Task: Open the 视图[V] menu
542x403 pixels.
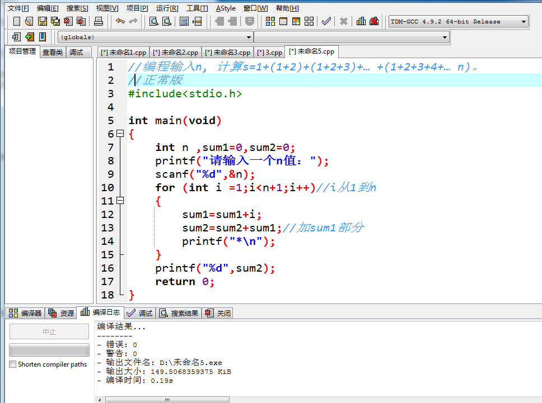Action: pos(107,8)
